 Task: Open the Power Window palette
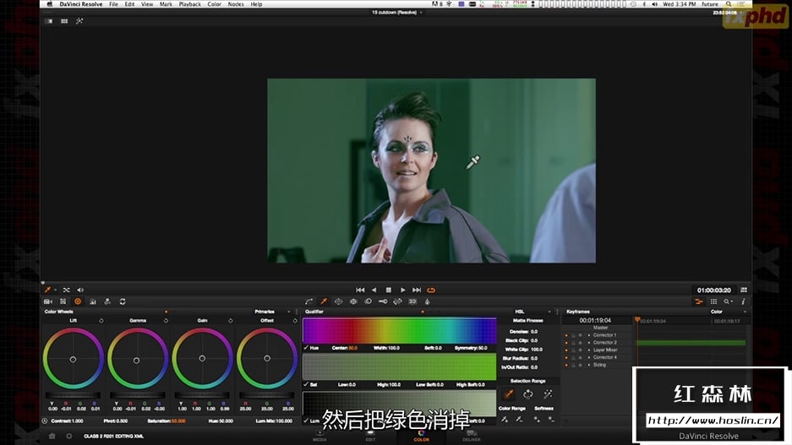[338, 301]
